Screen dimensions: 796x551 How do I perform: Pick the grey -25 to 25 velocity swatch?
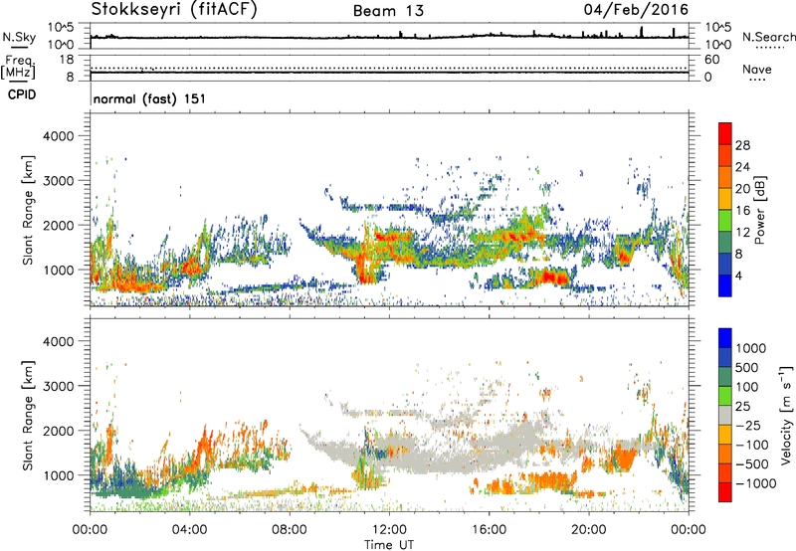725,416
